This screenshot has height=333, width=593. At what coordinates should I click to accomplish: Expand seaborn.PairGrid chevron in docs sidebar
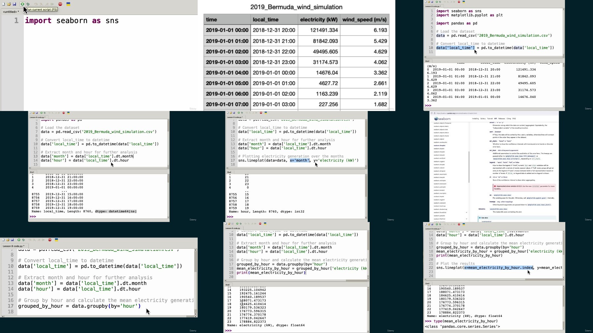point(466,219)
